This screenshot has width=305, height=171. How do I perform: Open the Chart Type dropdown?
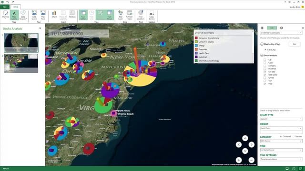click(281, 119)
